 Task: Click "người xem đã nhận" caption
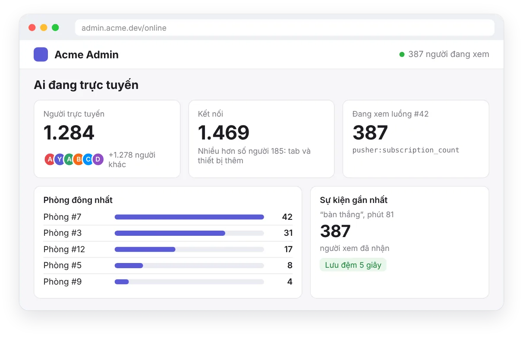355,248
